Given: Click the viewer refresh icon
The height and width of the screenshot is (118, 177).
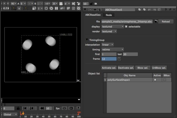Looking at the screenshot, I should (x=51, y=9).
